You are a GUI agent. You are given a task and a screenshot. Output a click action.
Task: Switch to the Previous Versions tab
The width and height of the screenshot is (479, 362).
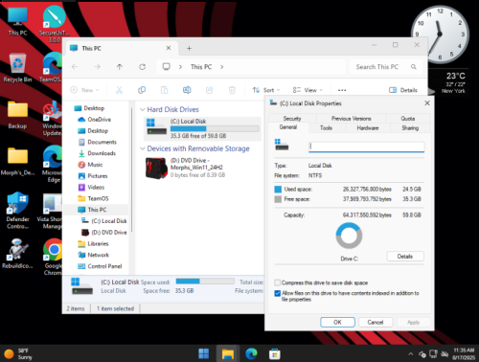click(x=351, y=119)
